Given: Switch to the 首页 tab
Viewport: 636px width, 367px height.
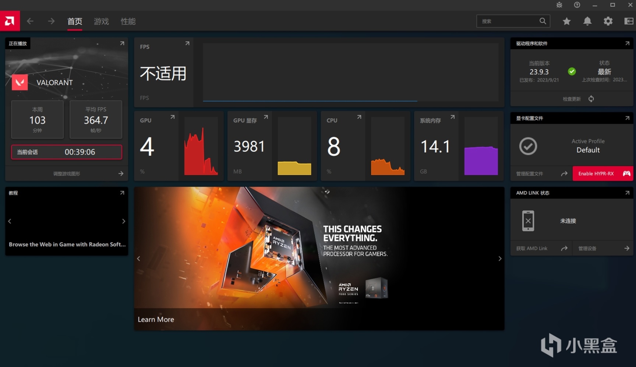Looking at the screenshot, I should 75,21.
